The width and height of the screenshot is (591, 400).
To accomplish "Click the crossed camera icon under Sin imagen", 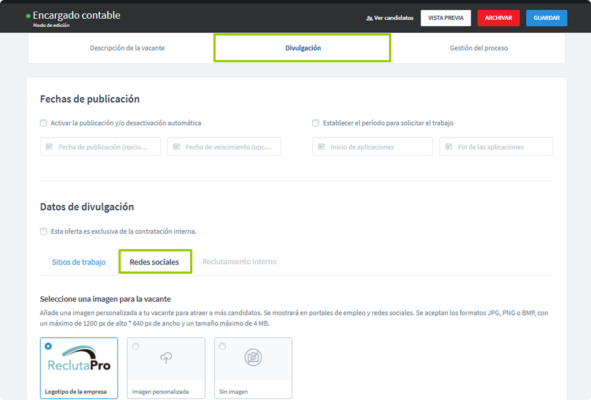I will click(253, 357).
